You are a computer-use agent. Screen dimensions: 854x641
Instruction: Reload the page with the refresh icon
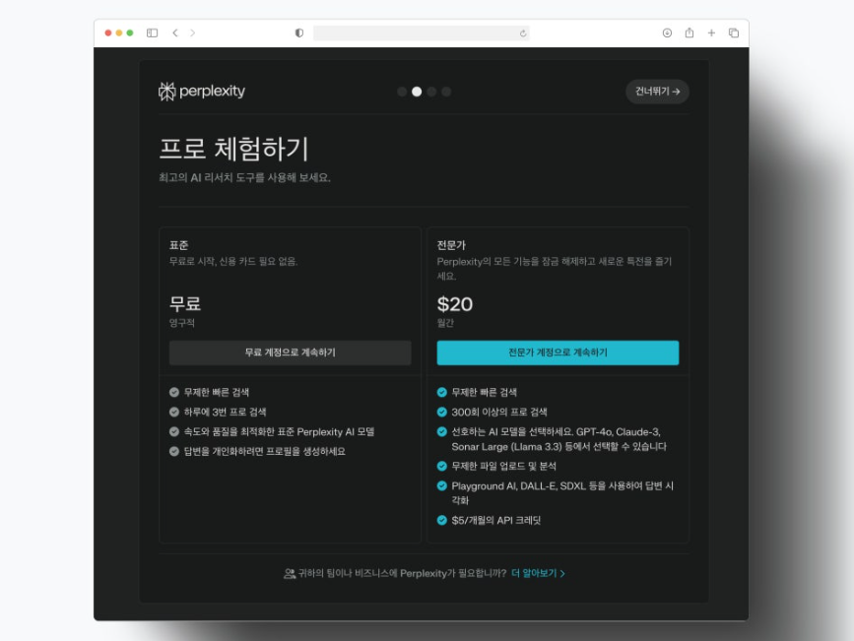[523, 32]
